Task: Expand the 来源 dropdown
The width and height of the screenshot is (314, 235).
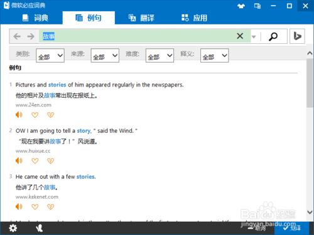Action: pos(105,56)
